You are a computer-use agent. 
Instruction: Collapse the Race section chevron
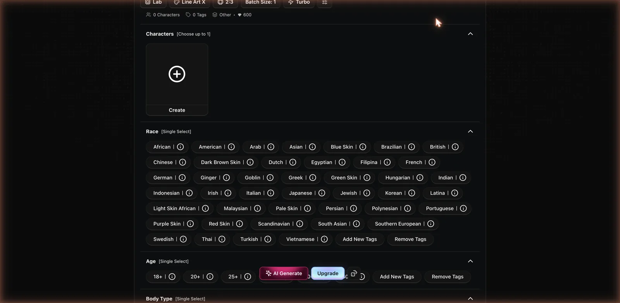(x=470, y=132)
